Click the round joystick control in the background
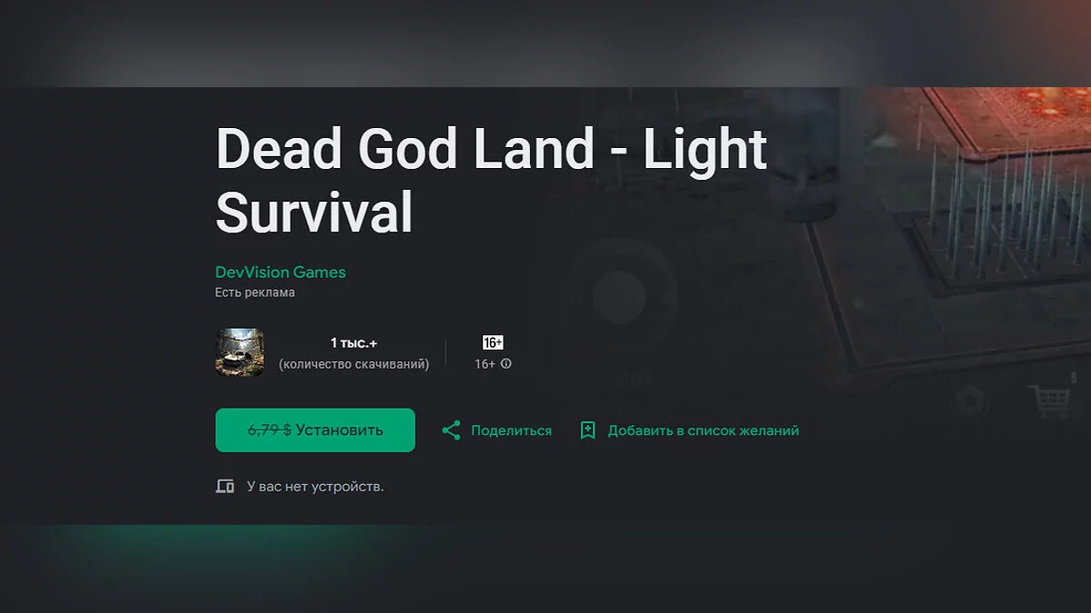 (x=619, y=297)
